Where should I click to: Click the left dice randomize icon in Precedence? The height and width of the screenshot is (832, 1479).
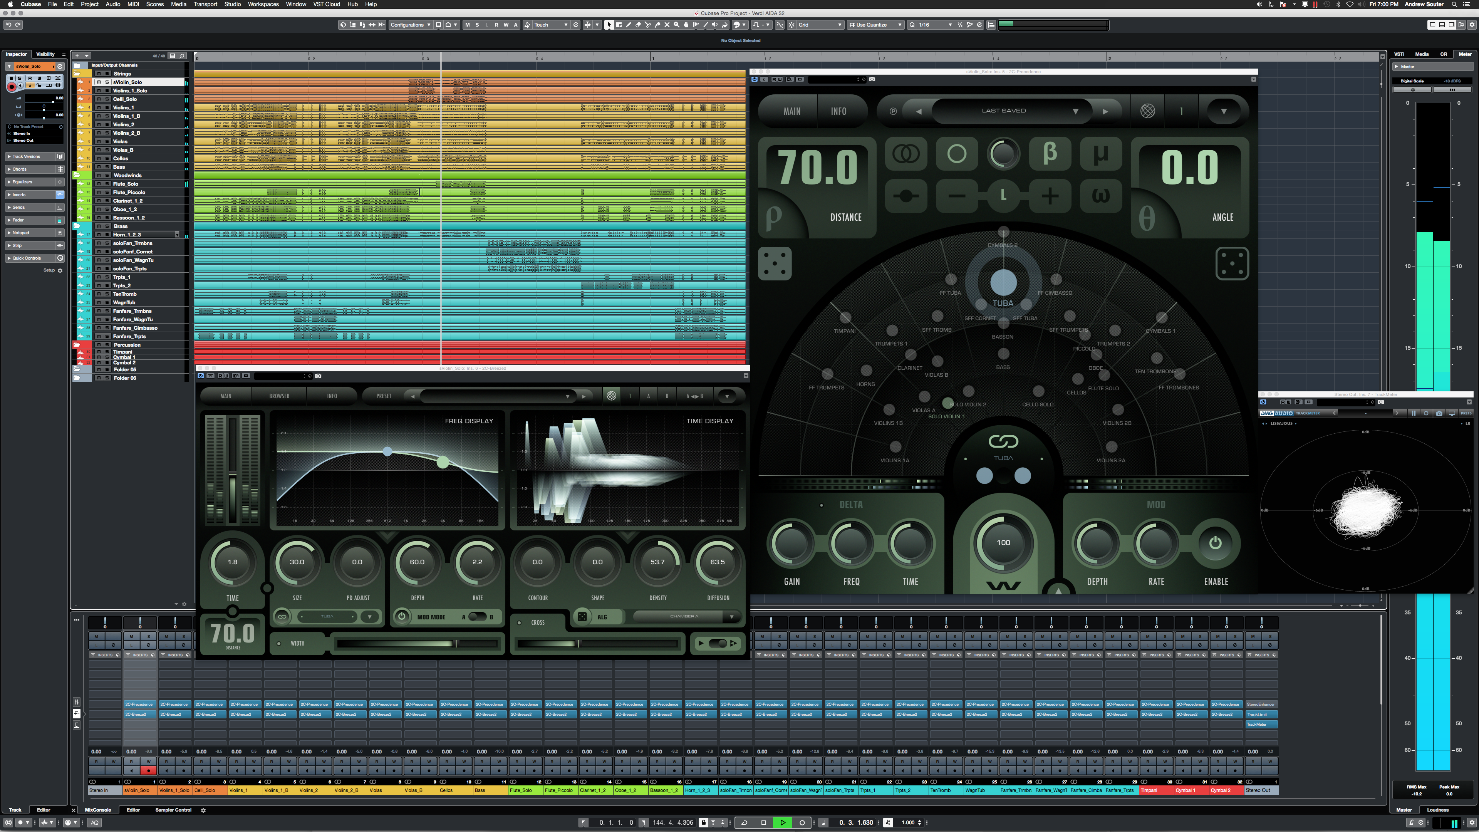pos(775,263)
